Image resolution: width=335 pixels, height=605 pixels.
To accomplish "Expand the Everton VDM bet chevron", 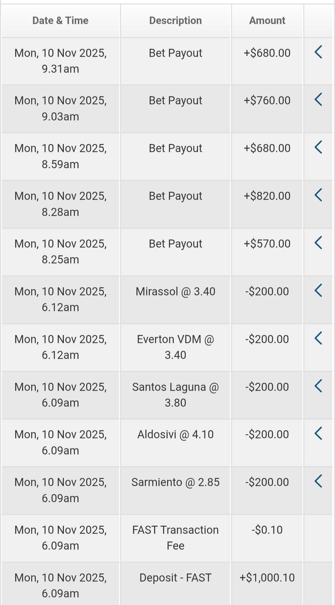I will (x=318, y=338).
